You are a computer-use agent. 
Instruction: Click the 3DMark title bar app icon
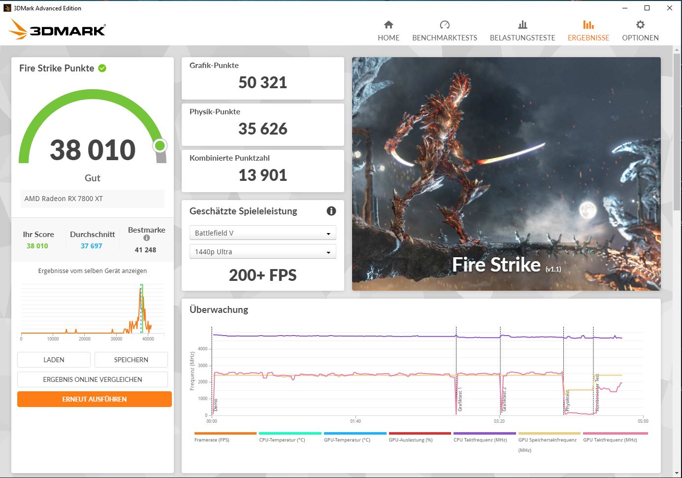[x=7, y=8]
